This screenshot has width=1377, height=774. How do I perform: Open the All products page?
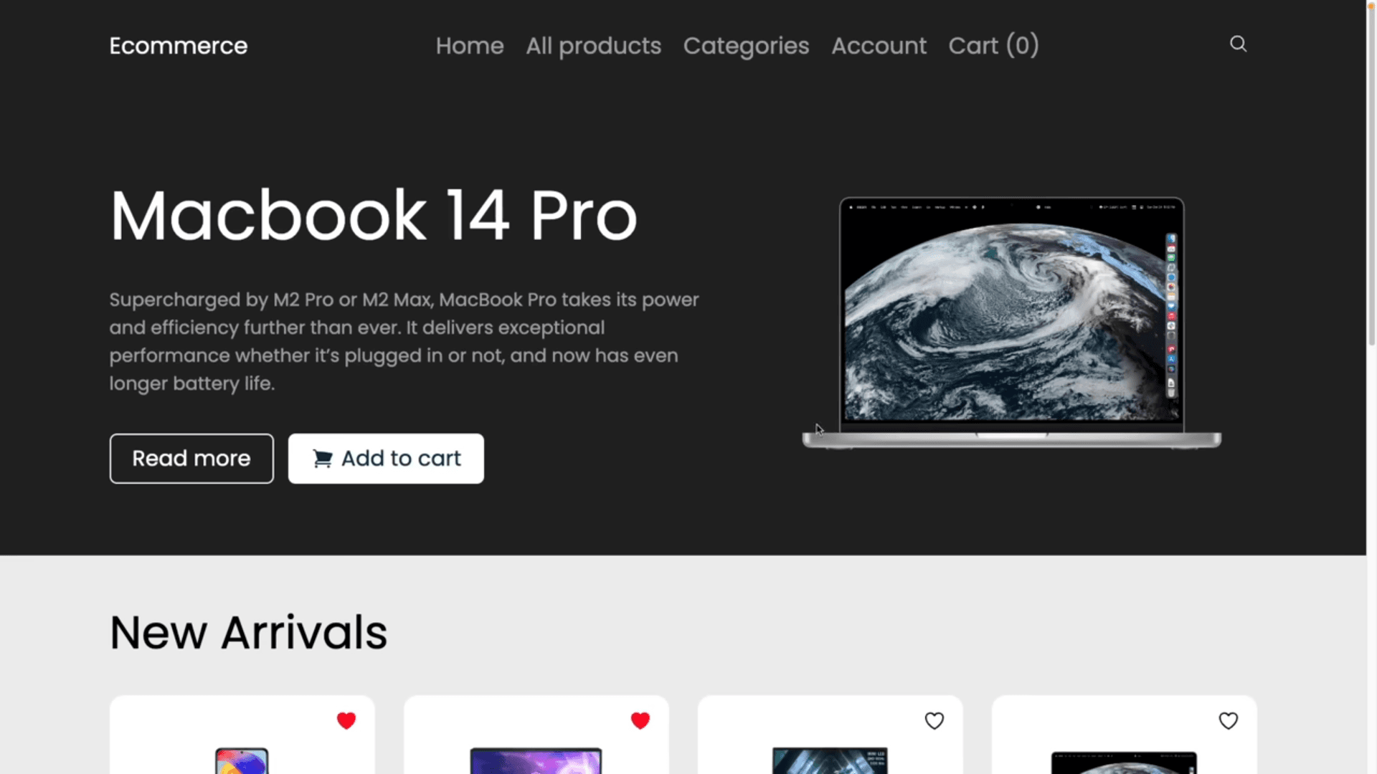593,46
